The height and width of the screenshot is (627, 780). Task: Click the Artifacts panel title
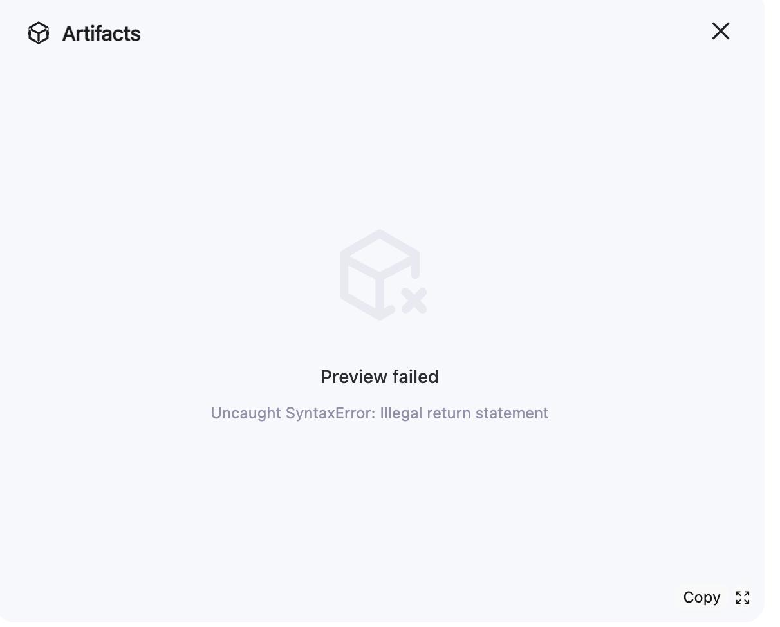coord(101,33)
